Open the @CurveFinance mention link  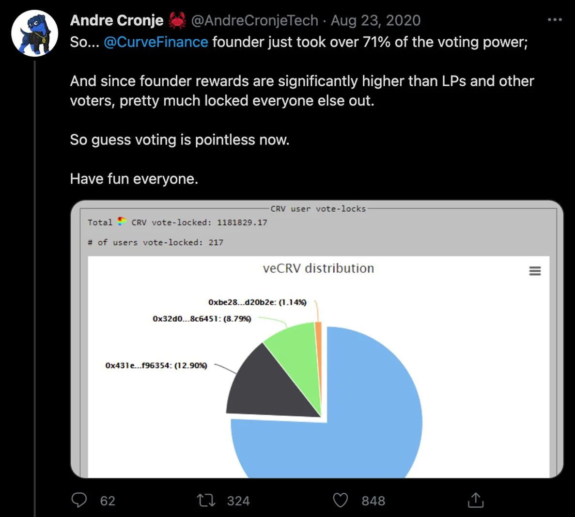[x=156, y=42]
